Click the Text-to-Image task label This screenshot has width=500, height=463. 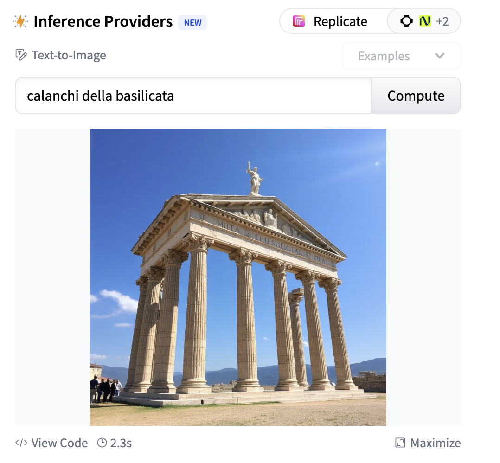click(x=69, y=55)
